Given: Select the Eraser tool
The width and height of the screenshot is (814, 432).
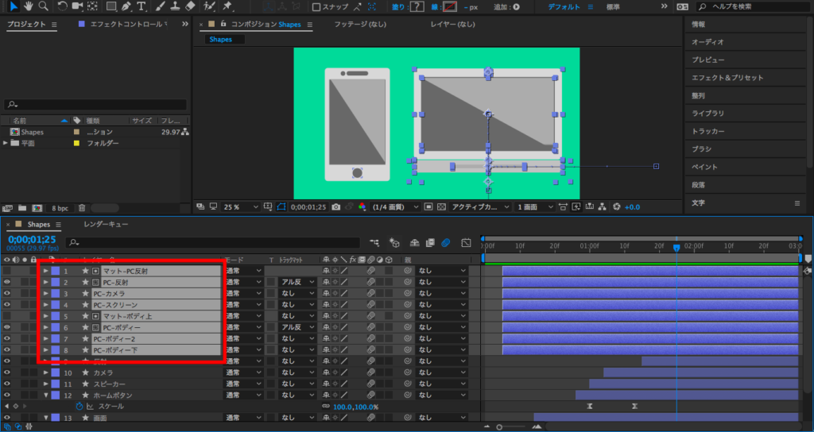Looking at the screenshot, I should (x=189, y=6).
